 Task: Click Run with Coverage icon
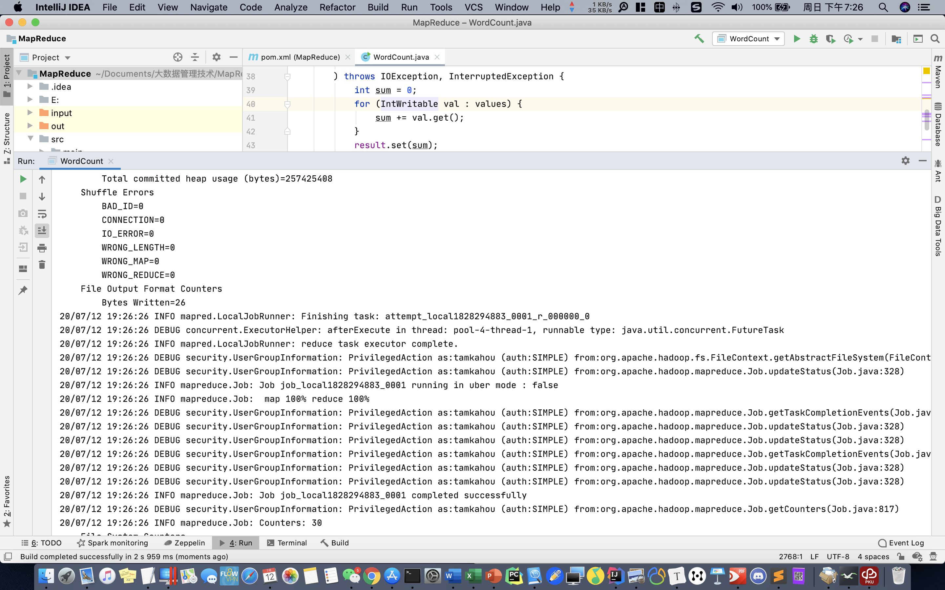830,39
